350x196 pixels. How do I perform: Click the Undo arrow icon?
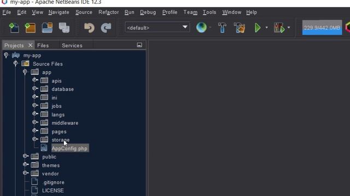coord(89,28)
